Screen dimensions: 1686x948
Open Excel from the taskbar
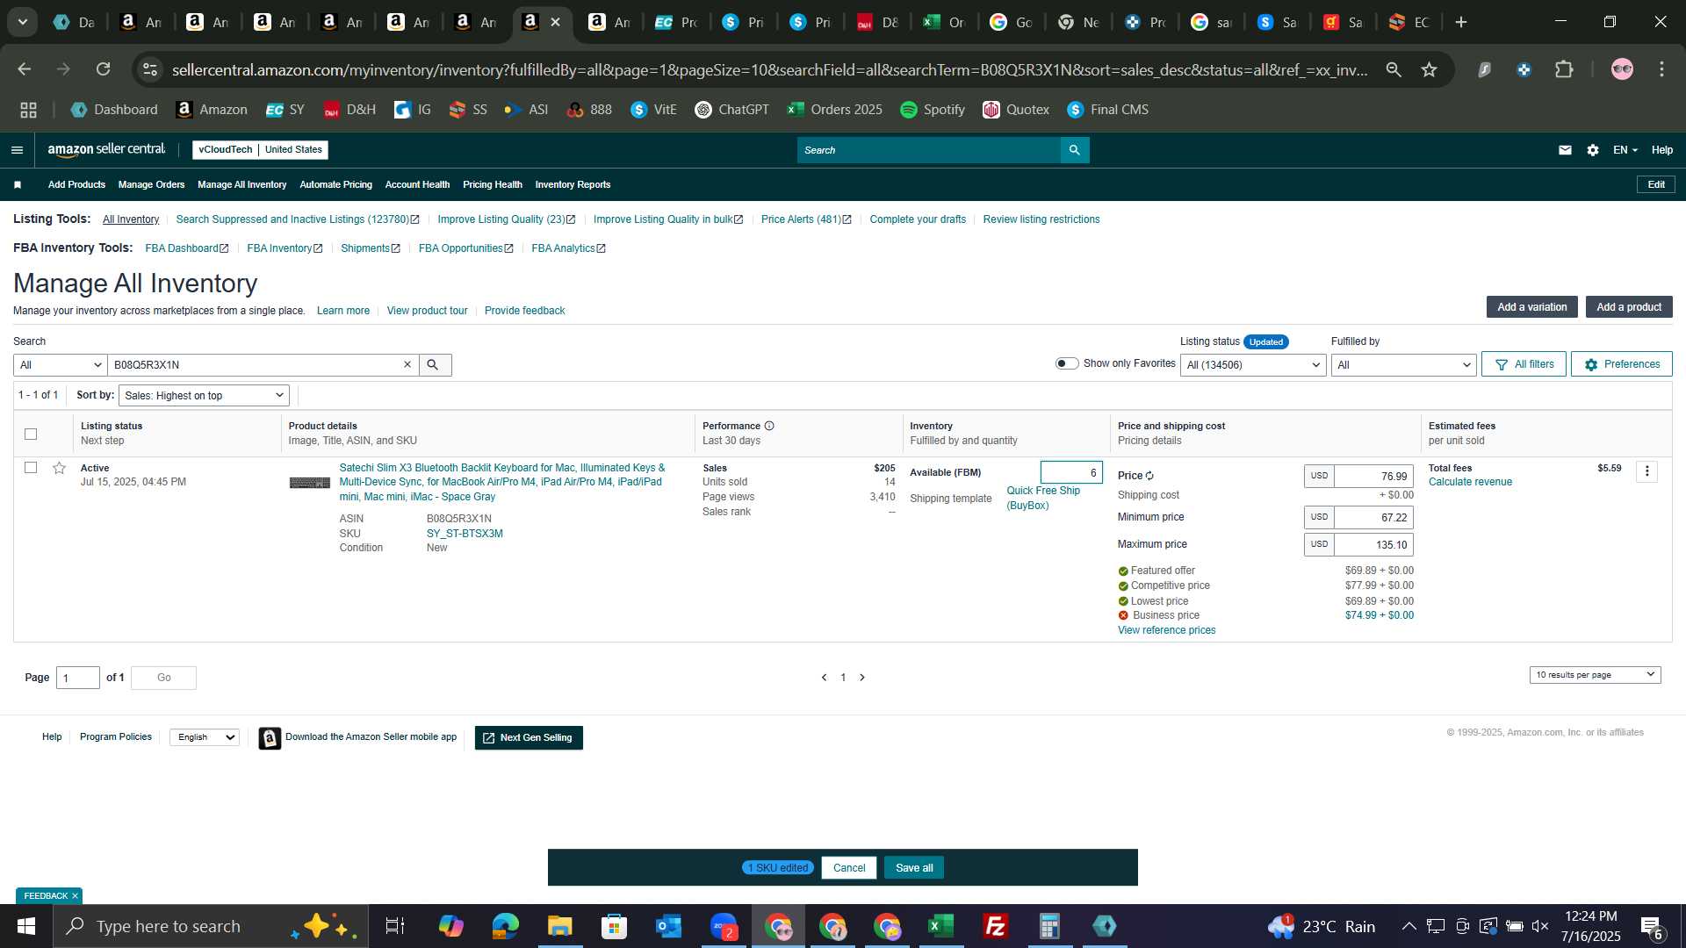click(940, 926)
